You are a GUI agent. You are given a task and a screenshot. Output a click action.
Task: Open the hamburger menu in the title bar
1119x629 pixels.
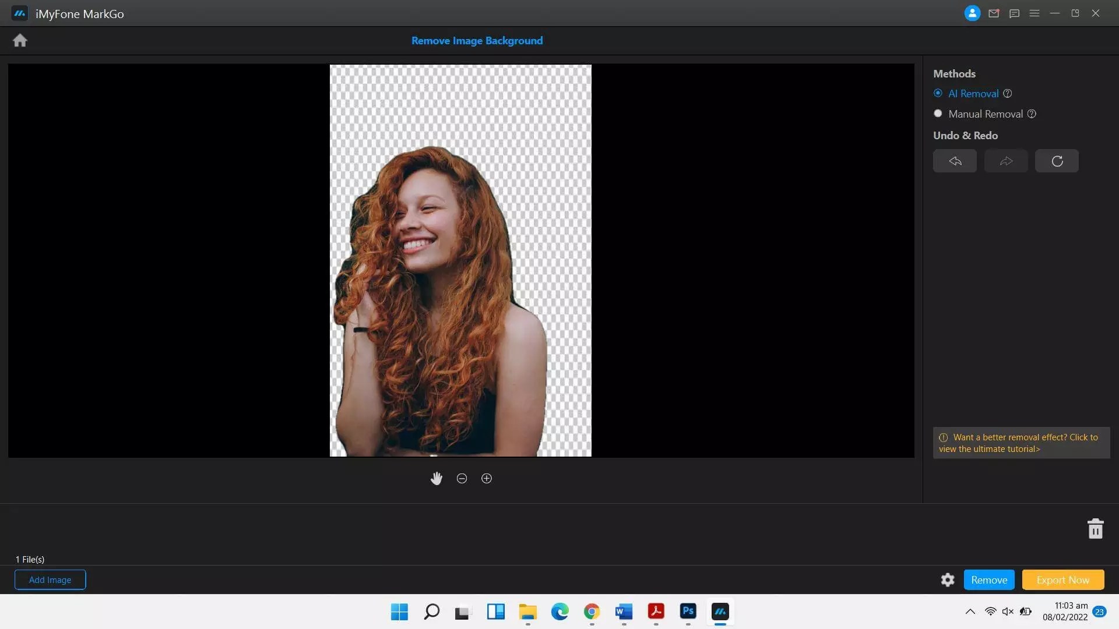(1035, 13)
